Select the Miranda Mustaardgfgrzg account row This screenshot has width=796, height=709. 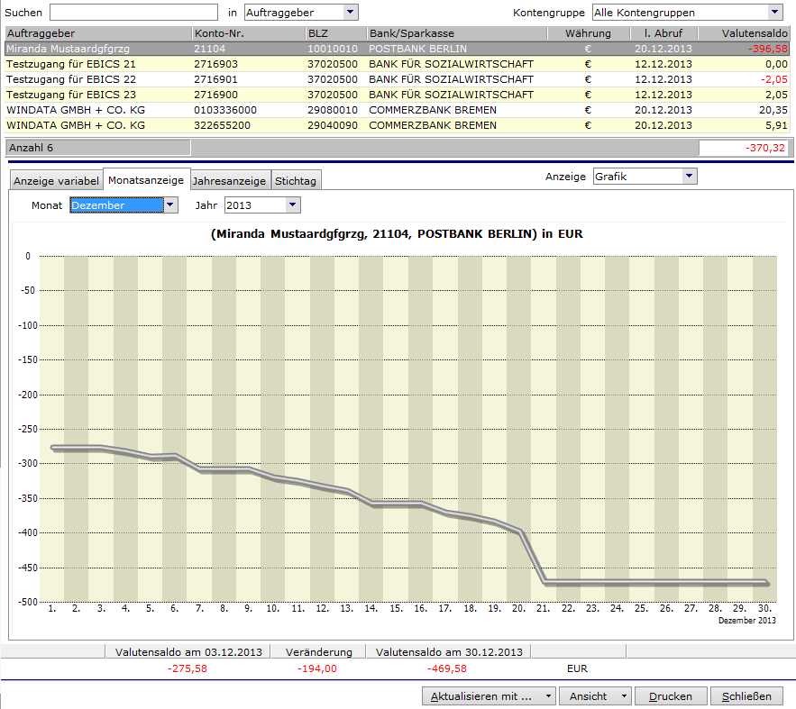pyautogui.click(x=397, y=49)
